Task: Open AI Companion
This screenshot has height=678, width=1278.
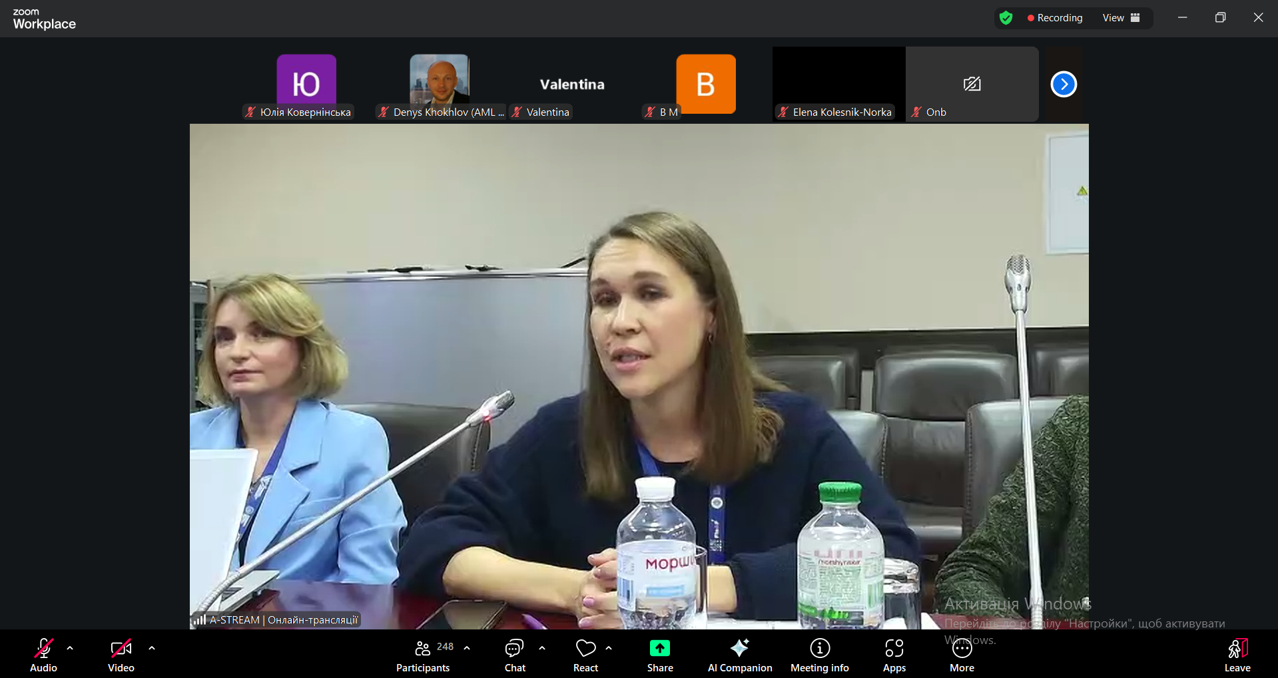Action: (x=739, y=655)
